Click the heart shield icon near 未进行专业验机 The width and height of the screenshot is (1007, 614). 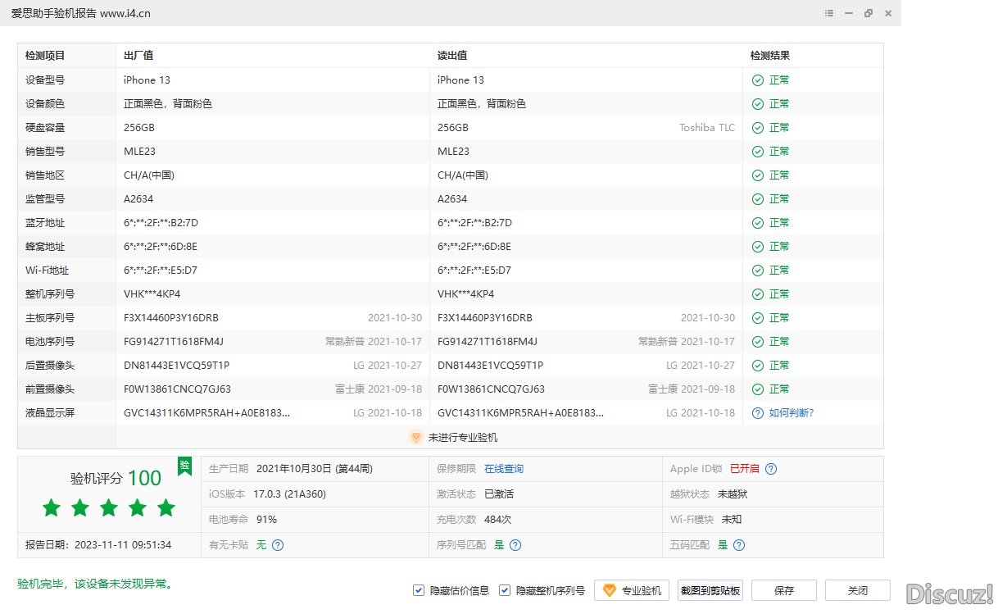pos(415,438)
